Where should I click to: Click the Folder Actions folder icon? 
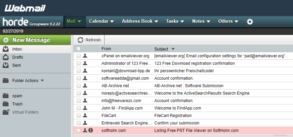pyautogui.click(x=5, y=81)
